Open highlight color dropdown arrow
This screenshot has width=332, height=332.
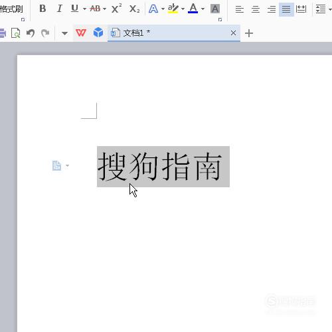183,9
